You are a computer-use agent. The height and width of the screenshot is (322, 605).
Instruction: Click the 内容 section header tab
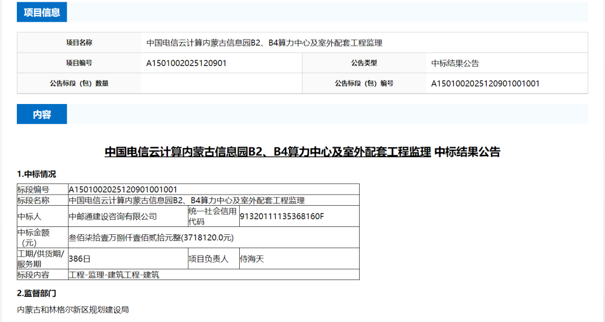(x=41, y=114)
